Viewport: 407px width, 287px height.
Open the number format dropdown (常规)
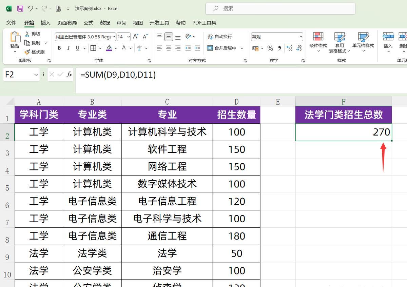[301, 37]
